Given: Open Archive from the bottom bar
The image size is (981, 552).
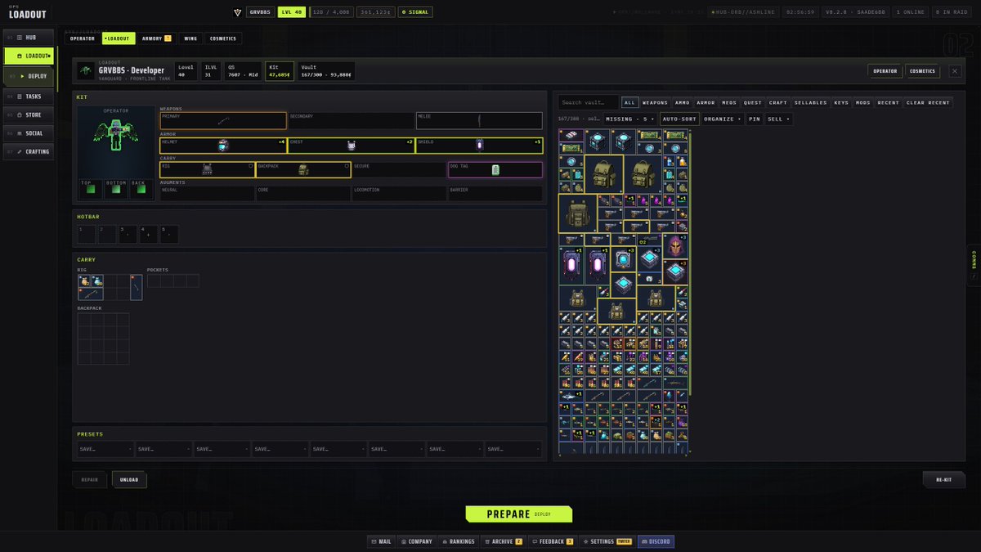Looking at the screenshot, I should (503, 541).
